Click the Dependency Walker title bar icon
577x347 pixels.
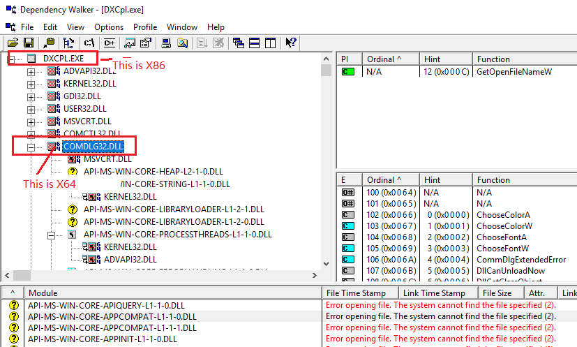[11, 9]
